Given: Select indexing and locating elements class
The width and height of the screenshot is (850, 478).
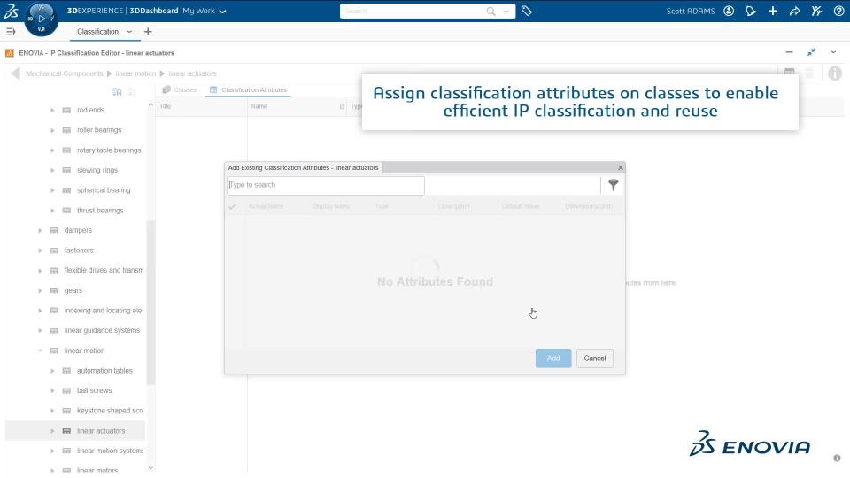Looking at the screenshot, I should (x=104, y=311).
